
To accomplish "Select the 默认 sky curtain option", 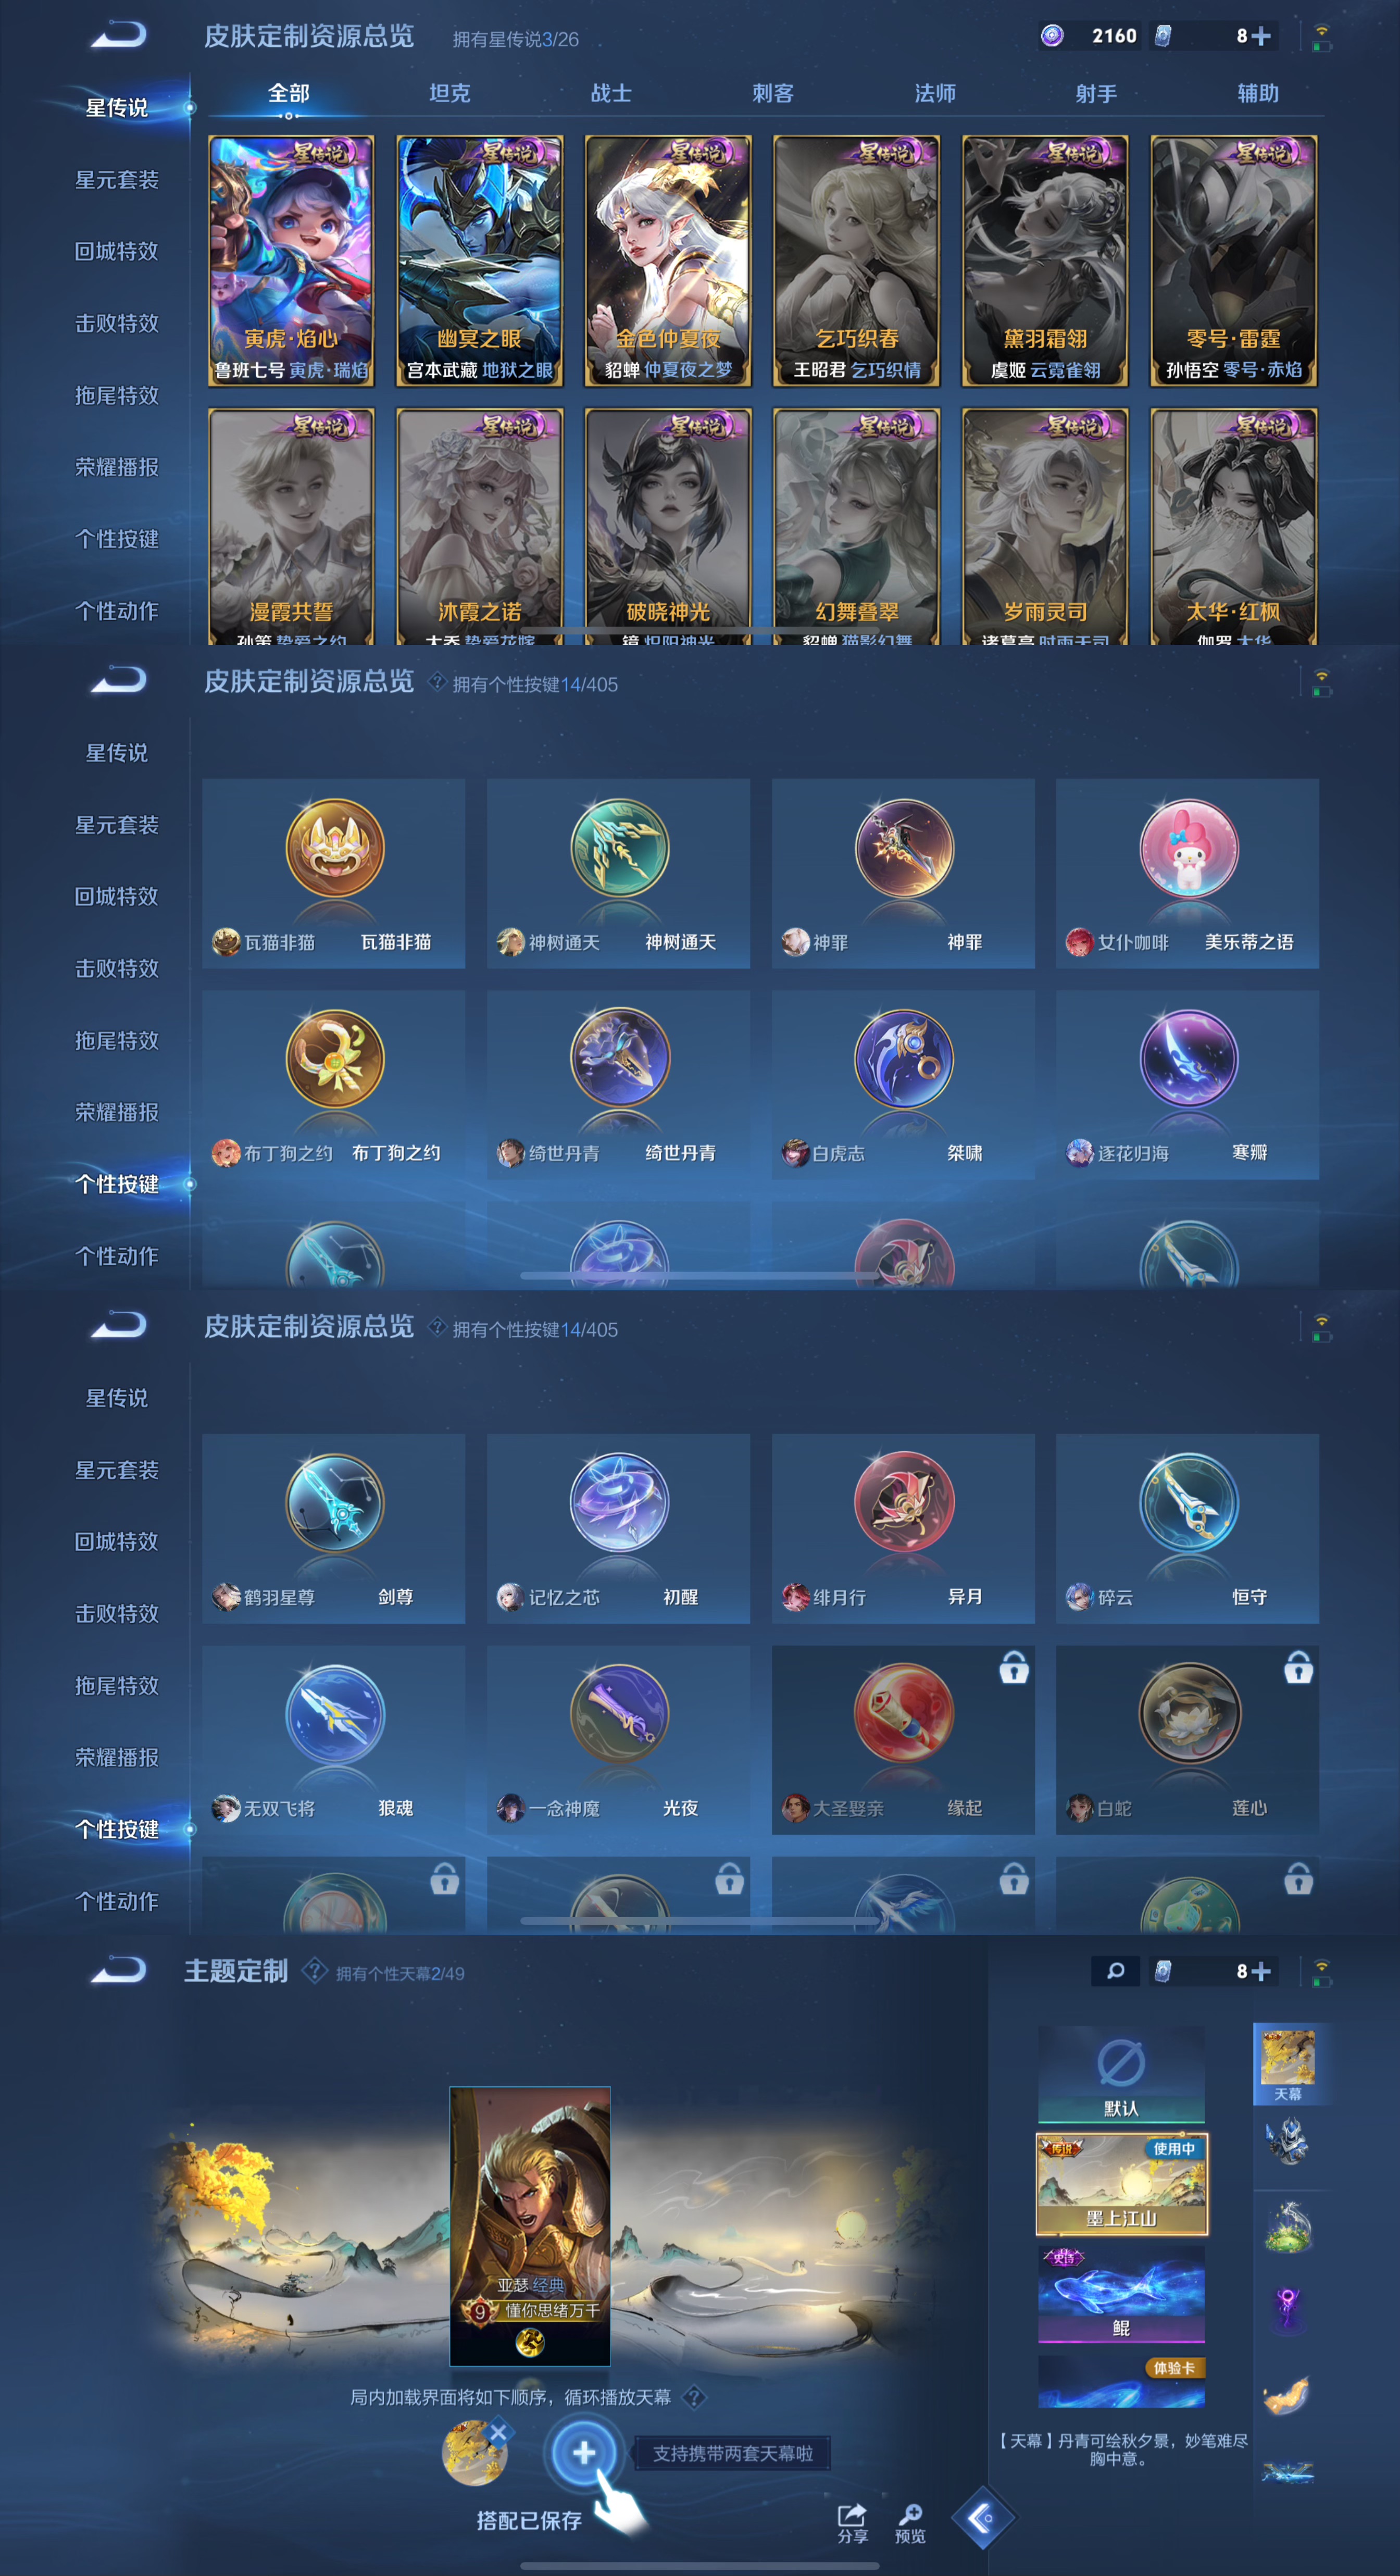I will pos(1121,2075).
